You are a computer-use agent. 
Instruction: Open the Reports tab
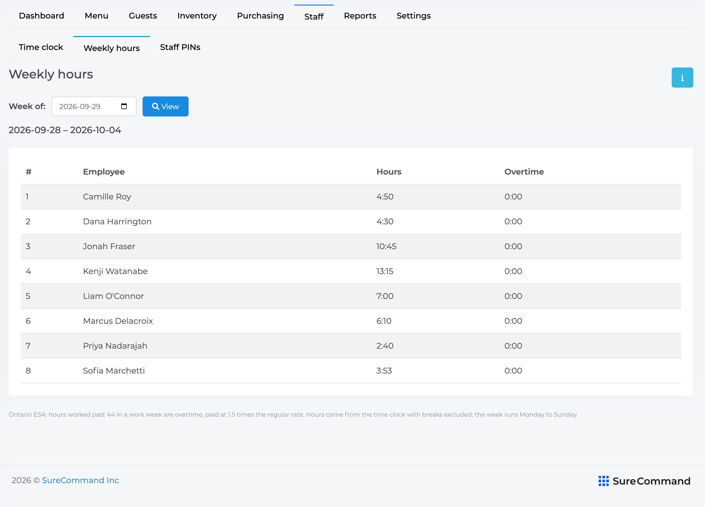point(360,16)
